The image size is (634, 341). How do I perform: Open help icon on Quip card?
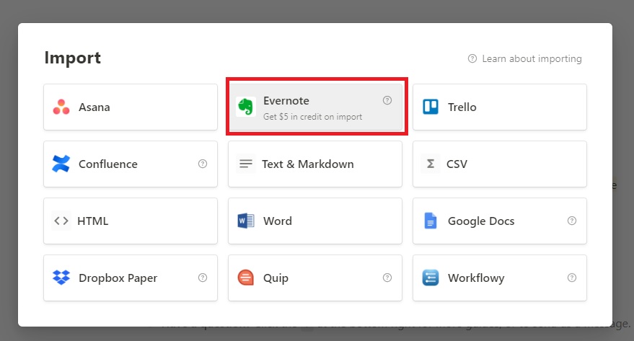pos(387,278)
